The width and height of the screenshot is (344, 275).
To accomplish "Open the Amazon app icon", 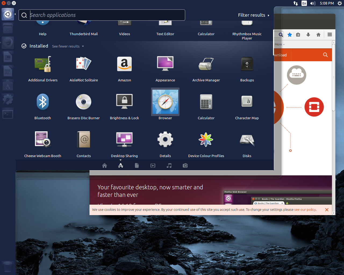I will pos(124,64).
